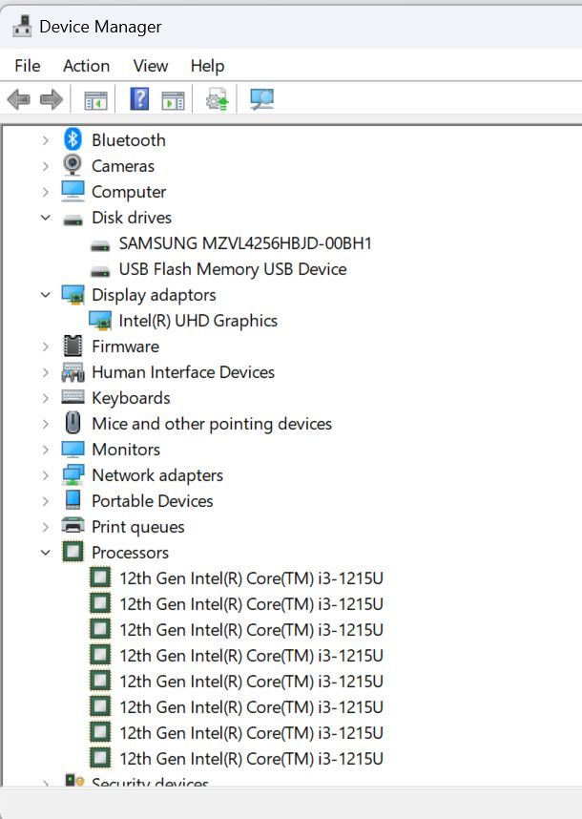582x819 pixels.
Task: Click the Show/Hide Action Pane toolbar icon
Action: (173, 99)
